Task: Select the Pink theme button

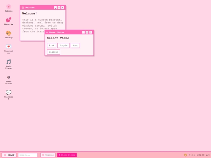Action: pos(52,45)
